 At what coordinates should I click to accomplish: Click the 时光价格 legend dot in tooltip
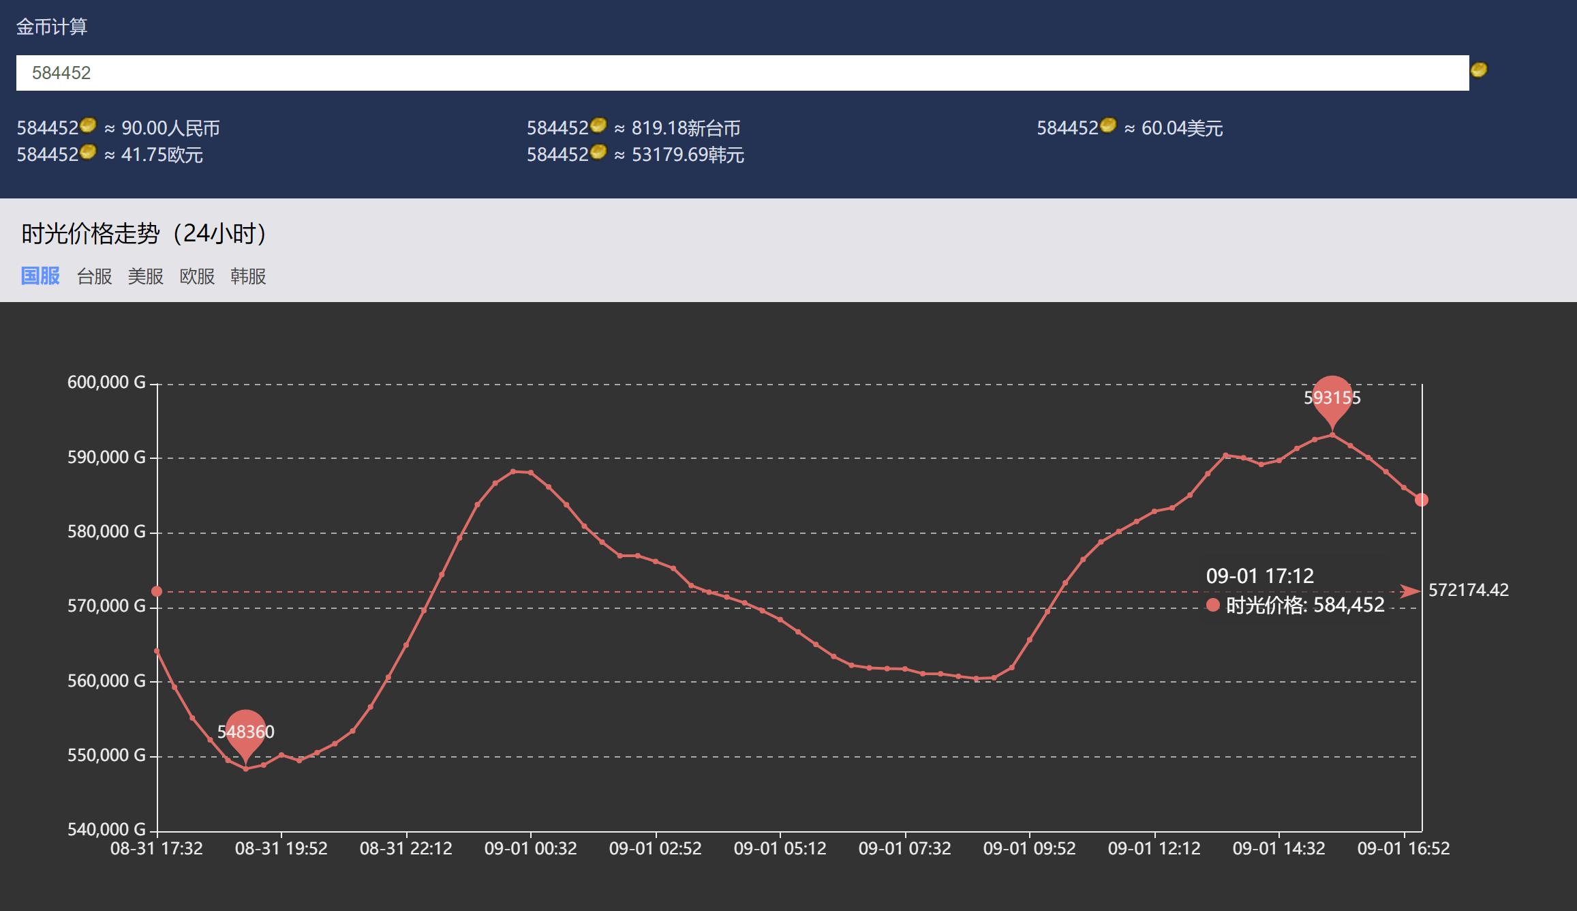coord(1212,605)
